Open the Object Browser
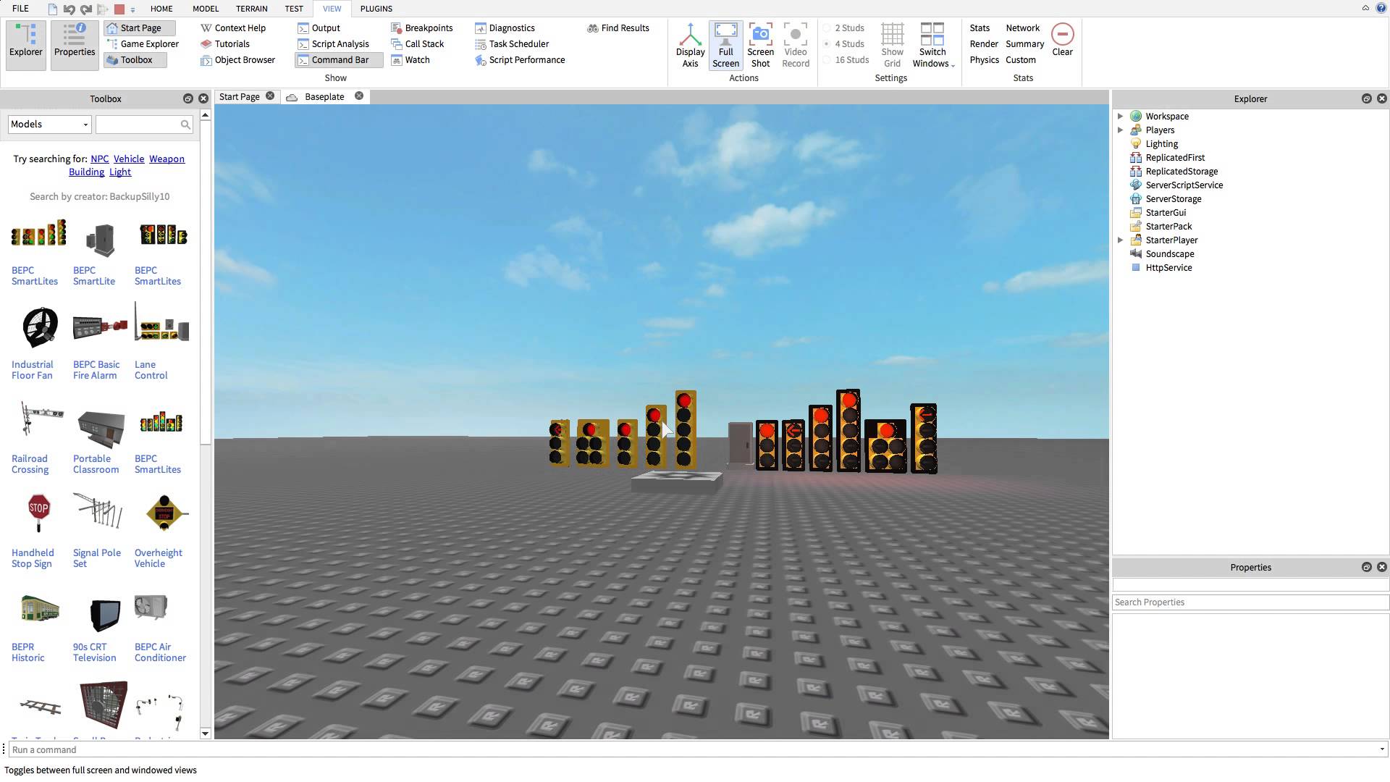 click(x=238, y=60)
